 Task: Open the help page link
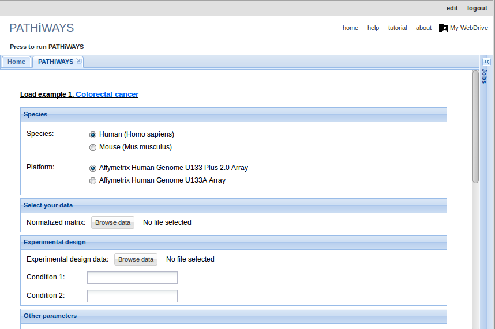point(373,28)
